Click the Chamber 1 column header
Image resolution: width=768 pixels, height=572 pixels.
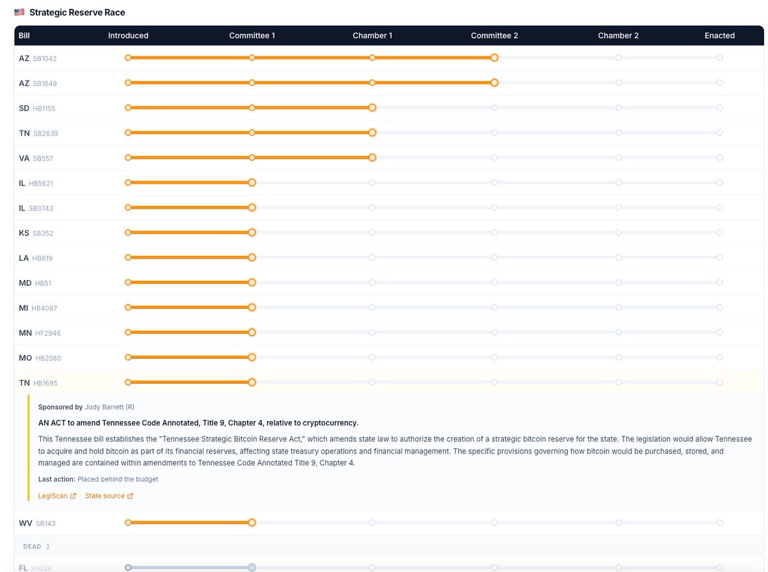[372, 36]
